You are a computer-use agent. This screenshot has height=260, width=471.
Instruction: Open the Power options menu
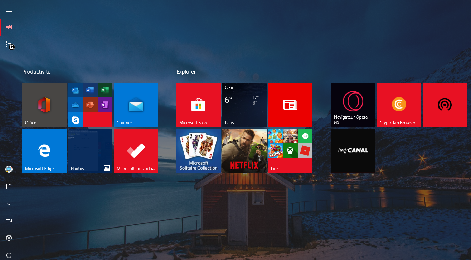click(9, 255)
